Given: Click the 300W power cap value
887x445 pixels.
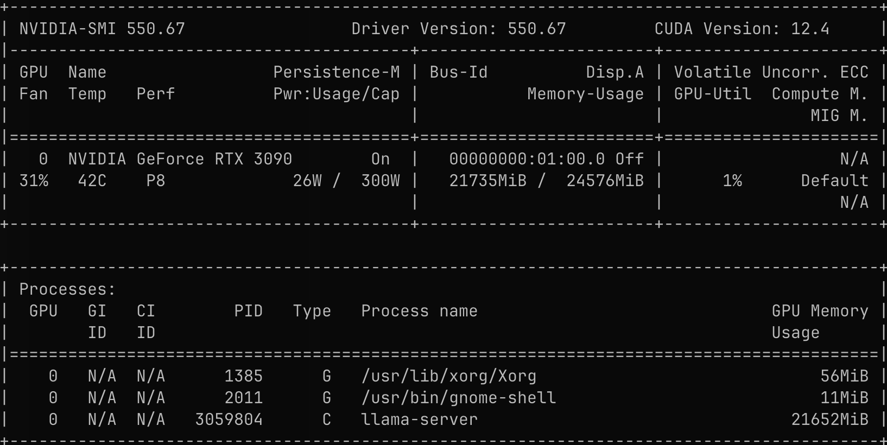Looking at the screenshot, I should [x=380, y=181].
